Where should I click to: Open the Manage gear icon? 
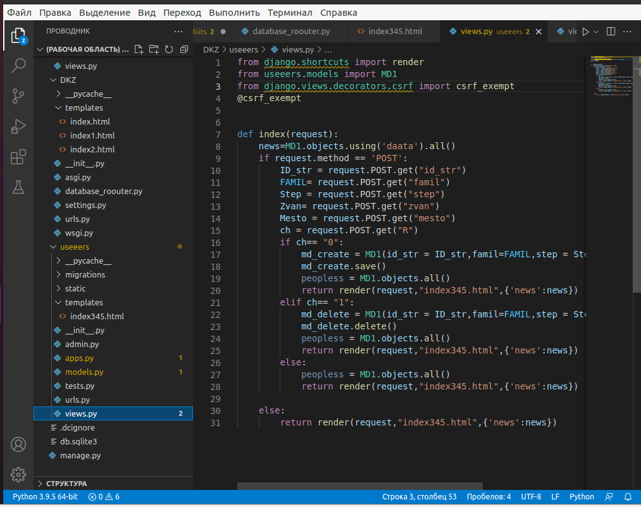[x=18, y=474]
